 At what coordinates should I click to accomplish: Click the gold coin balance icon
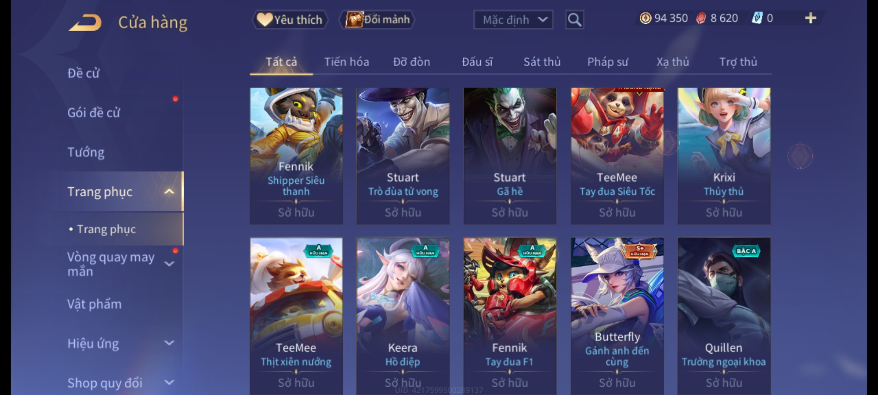tap(645, 18)
